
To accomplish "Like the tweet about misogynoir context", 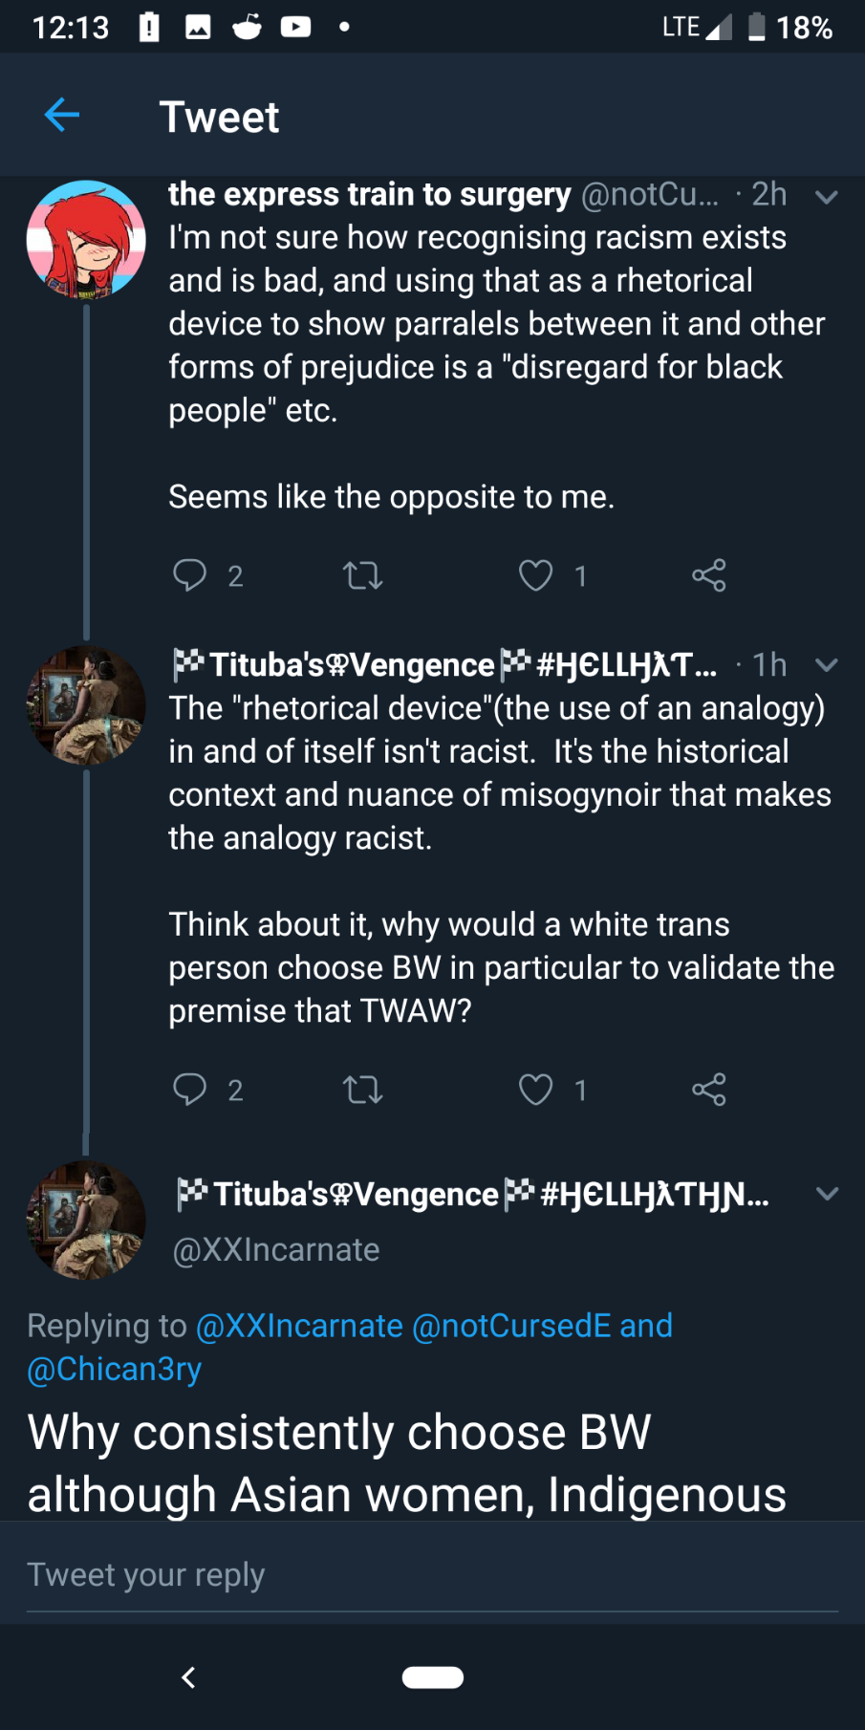I will pyautogui.click(x=535, y=1090).
